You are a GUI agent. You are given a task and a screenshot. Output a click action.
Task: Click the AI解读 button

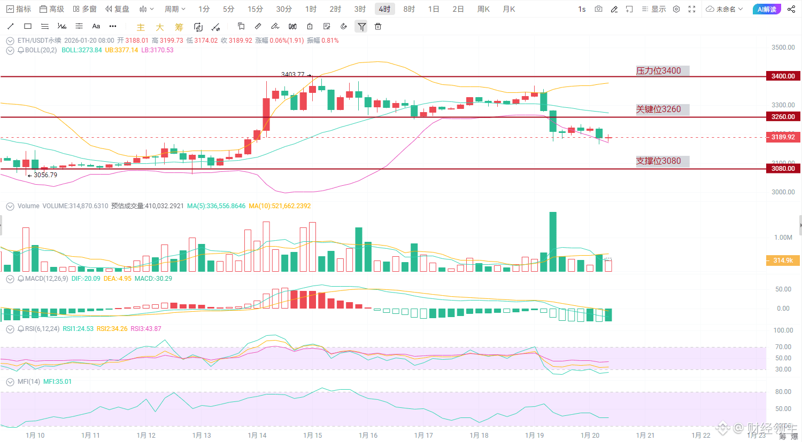click(x=767, y=9)
